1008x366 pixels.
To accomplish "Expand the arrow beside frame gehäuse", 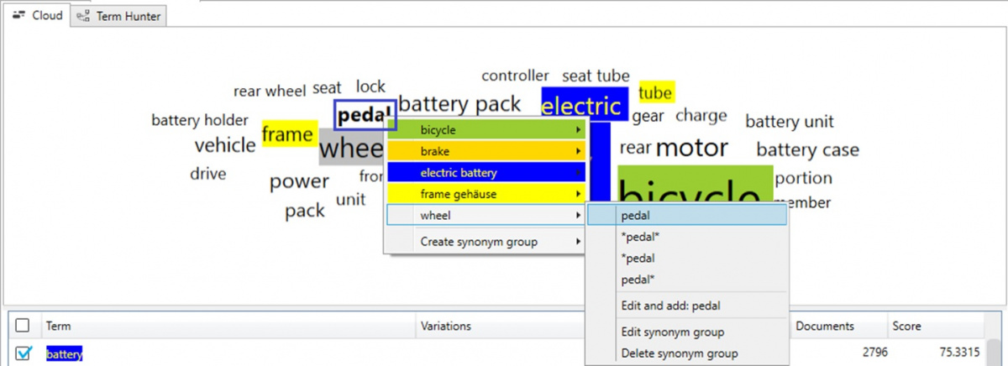I will (578, 194).
